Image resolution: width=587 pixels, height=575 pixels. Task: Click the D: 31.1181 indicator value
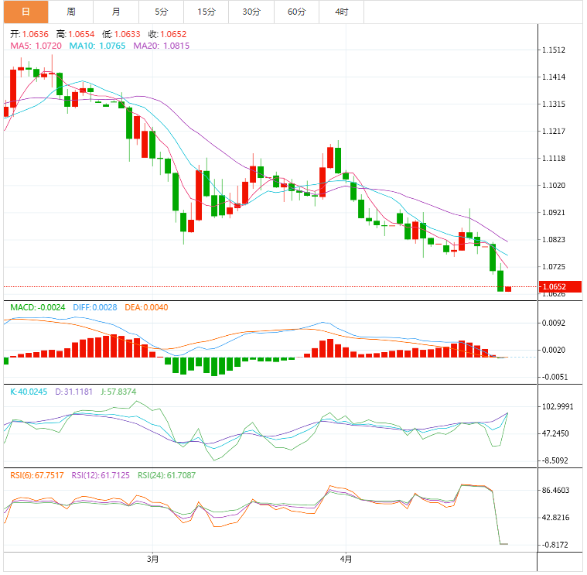click(x=73, y=392)
